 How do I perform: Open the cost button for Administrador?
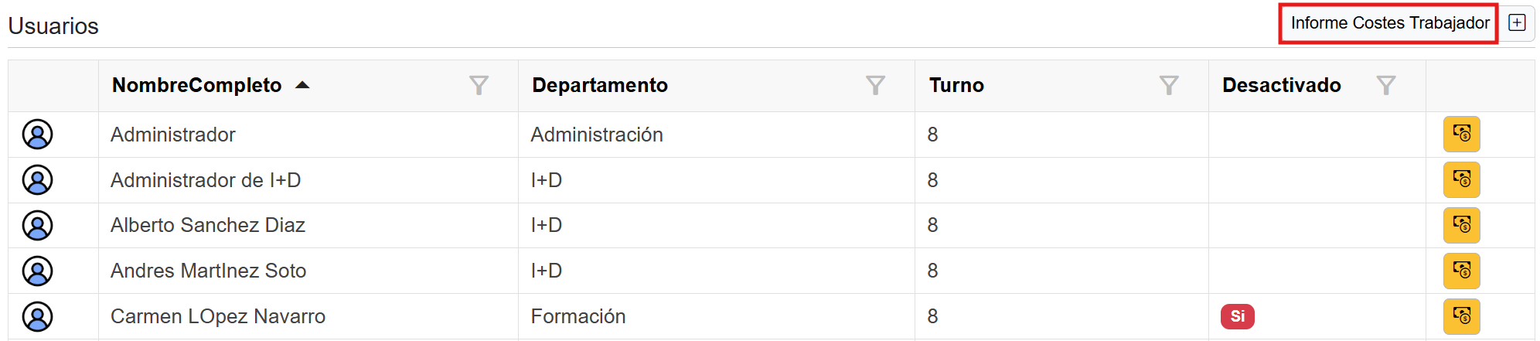click(1461, 135)
